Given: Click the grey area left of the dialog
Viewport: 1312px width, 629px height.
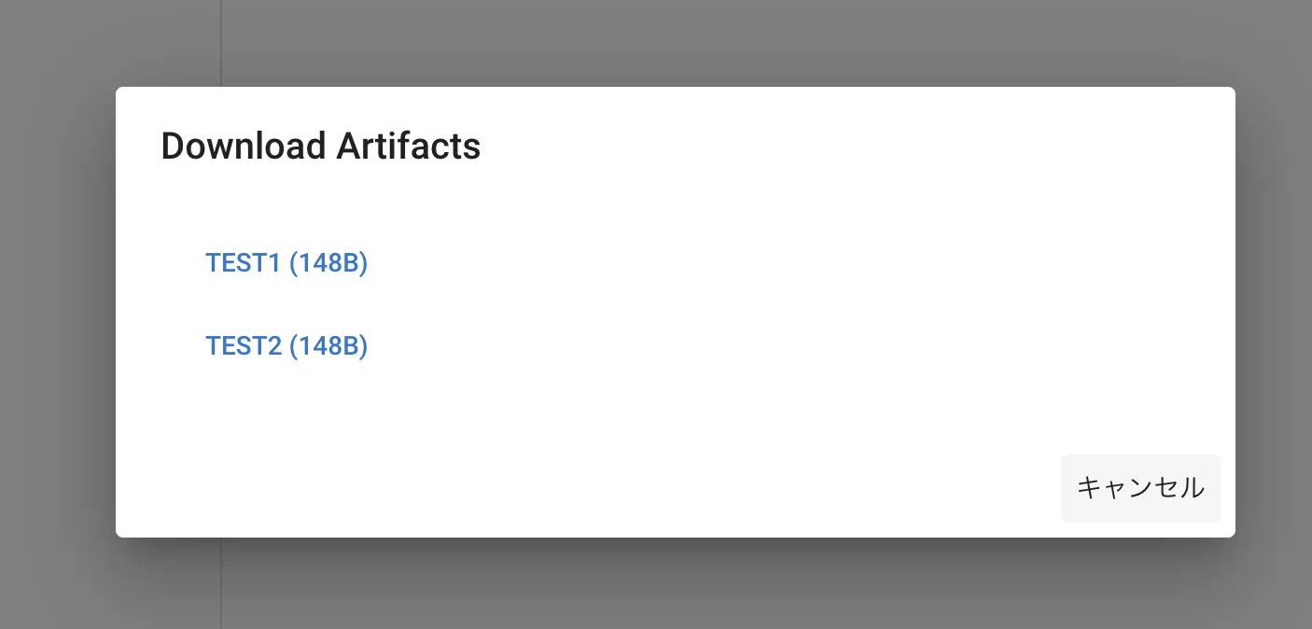Looking at the screenshot, I should point(56,313).
